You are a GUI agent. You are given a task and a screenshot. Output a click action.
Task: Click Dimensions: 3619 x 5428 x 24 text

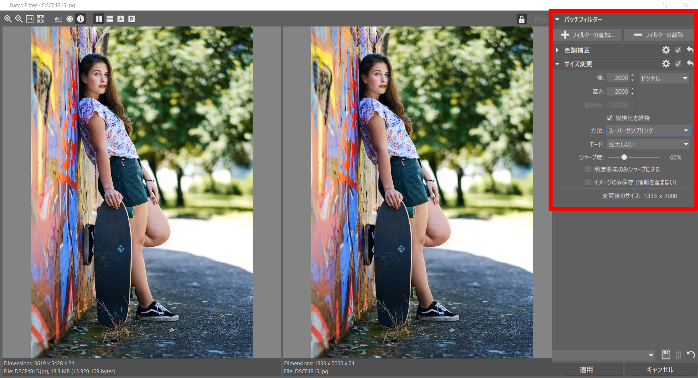click(39, 363)
